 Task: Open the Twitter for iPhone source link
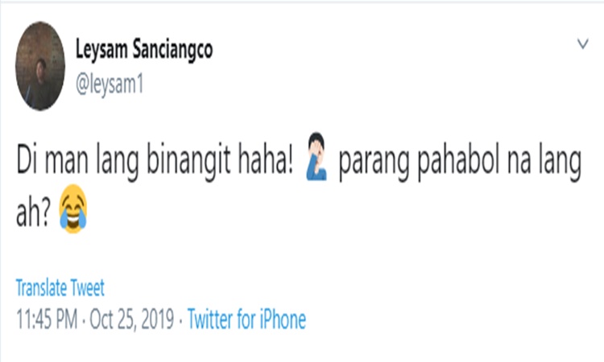point(246,319)
